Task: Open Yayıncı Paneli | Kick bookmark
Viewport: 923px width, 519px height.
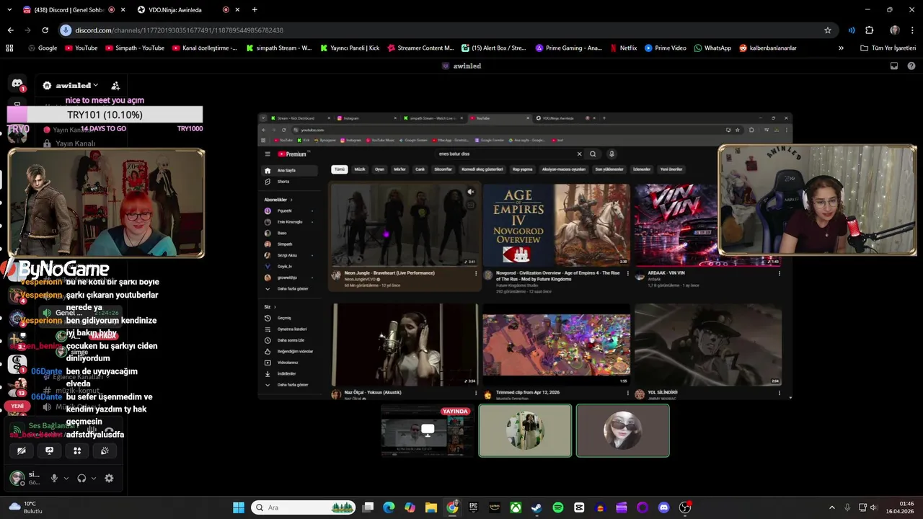Action: coord(349,48)
